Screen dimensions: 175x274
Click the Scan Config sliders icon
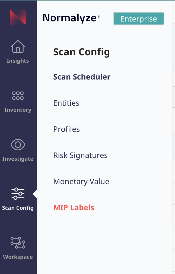pyautogui.click(x=18, y=194)
